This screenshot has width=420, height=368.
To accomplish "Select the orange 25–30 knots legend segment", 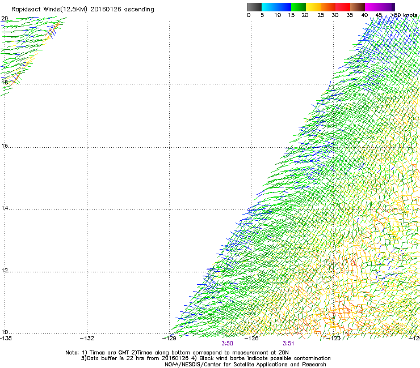I will [328, 7].
